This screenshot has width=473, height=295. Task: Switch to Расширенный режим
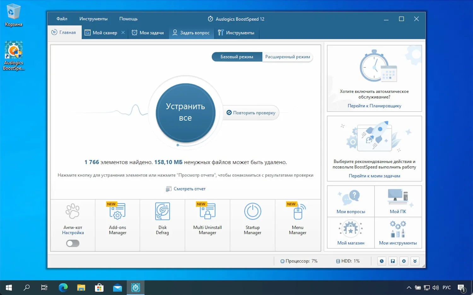pos(288,57)
